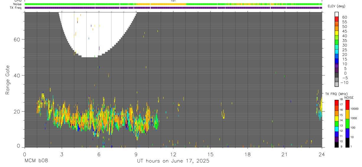The image size is (362, 167).
Task: Click the 21 hour tick label
Action: tap(284, 154)
